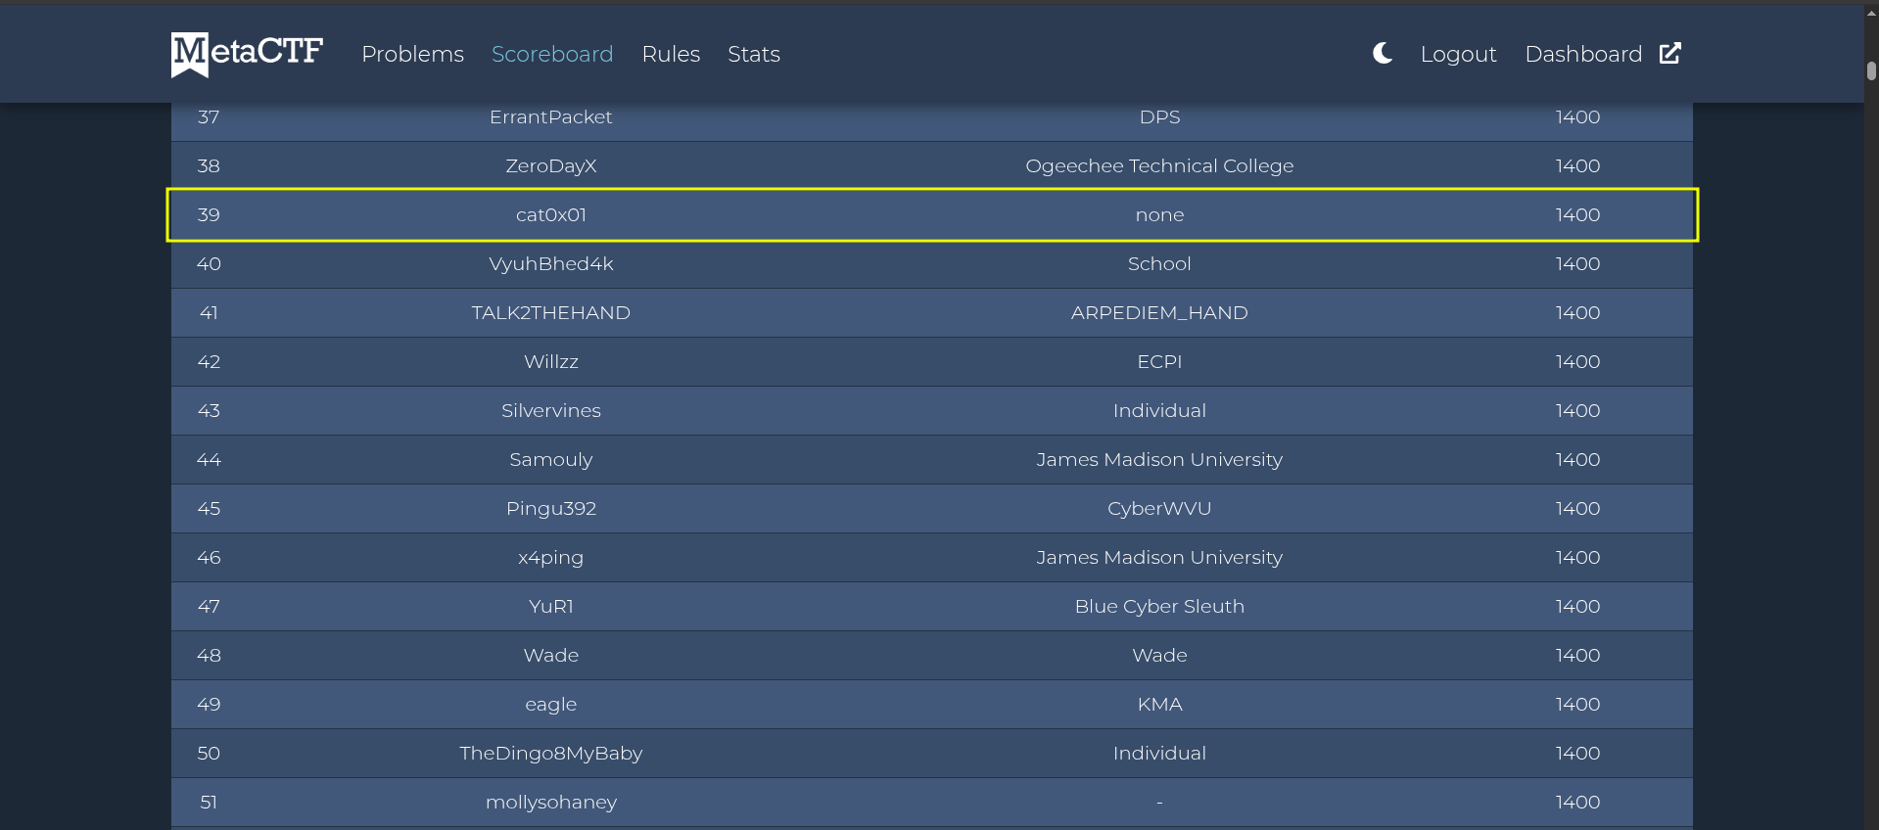Click team name VyuhBhed4k
This screenshot has width=1879, height=830.
pyautogui.click(x=551, y=264)
